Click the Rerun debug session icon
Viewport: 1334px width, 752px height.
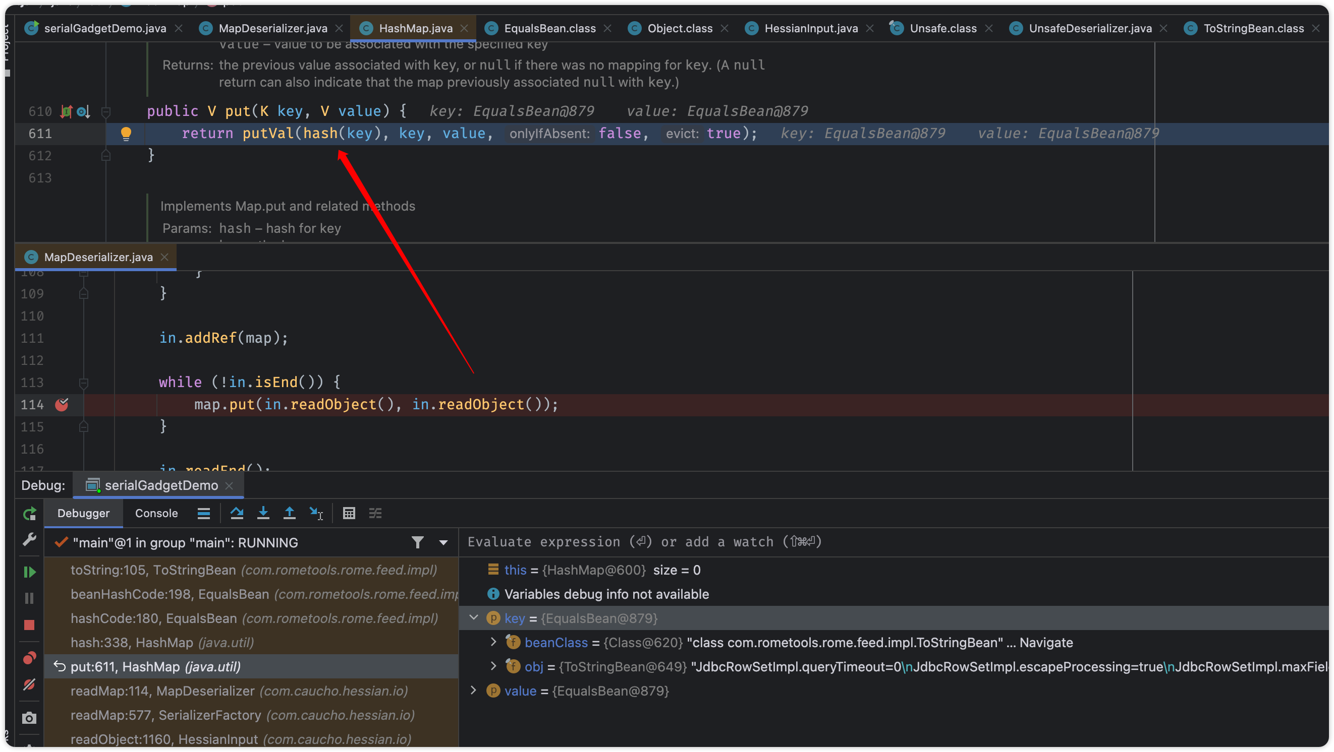[x=30, y=514]
